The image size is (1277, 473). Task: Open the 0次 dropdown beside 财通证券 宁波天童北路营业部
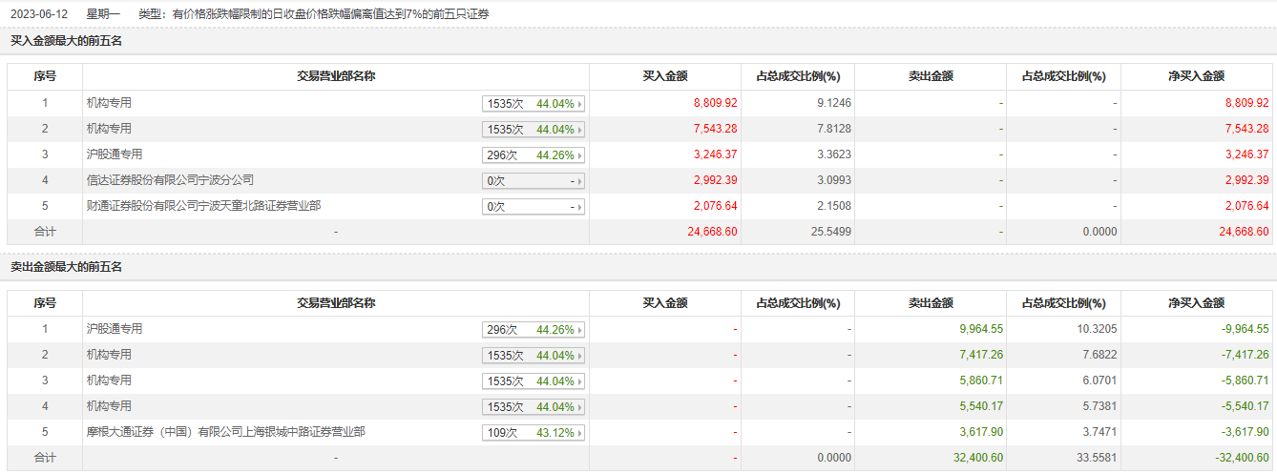tap(534, 206)
